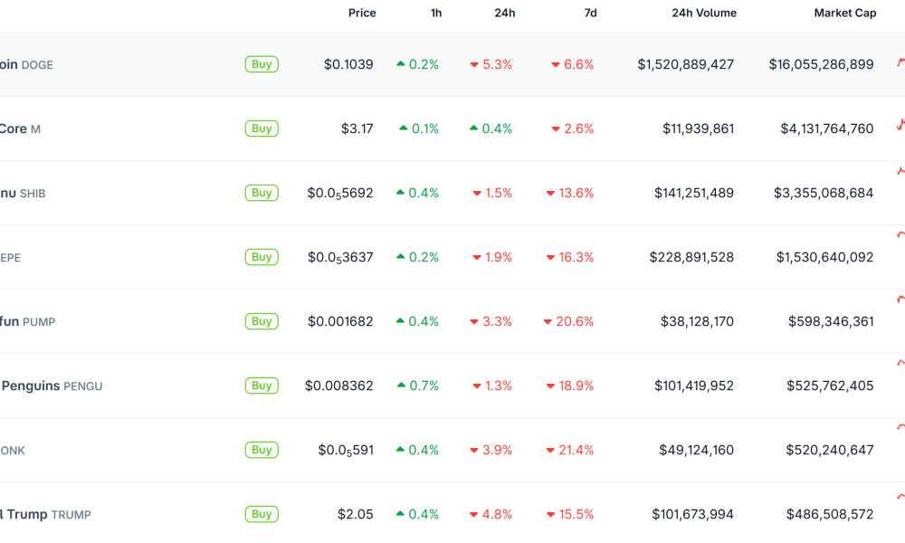
Task: Click market cap $4,131,764,760
Action: click(x=827, y=129)
